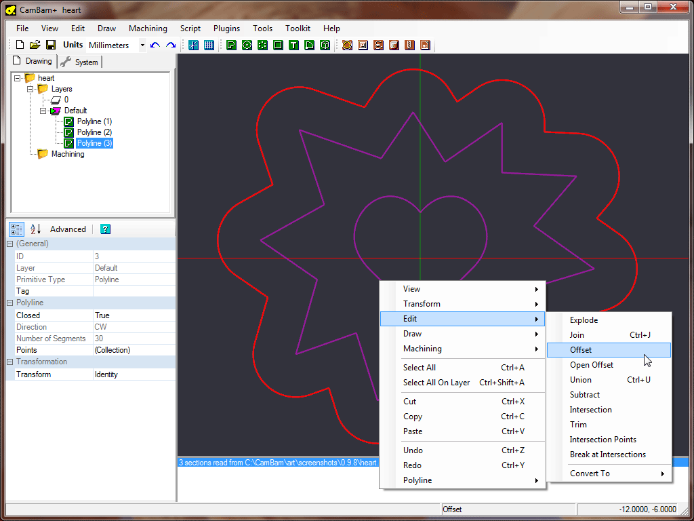Toggle the grid display toolbar button
Image resolution: width=694 pixels, height=521 pixels.
tap(209, 45)
